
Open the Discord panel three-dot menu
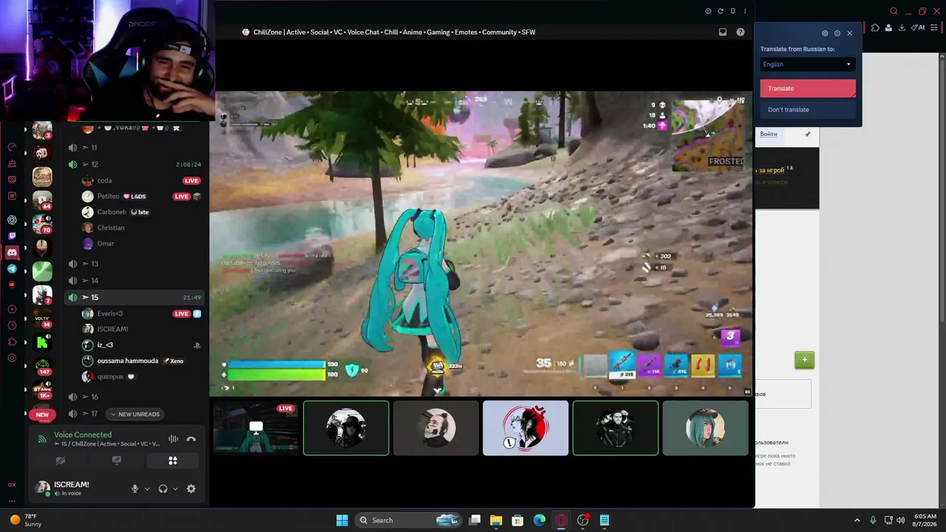click(x=745, y=11)
